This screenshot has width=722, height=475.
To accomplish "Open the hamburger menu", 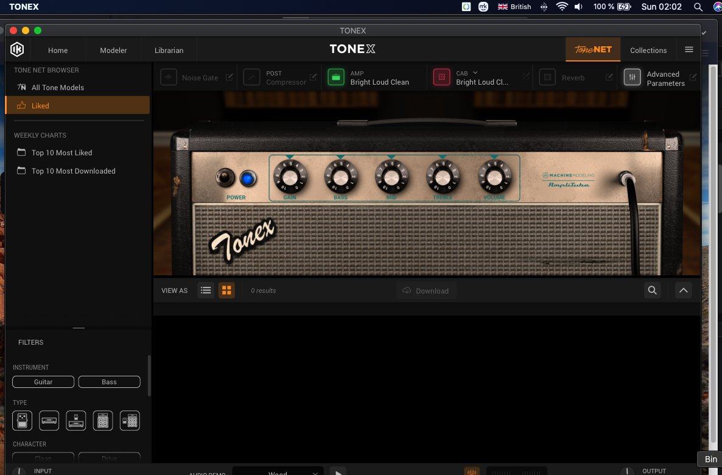I will pos(689,50).
